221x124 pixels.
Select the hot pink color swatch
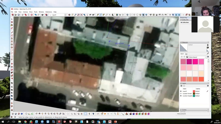click(x=195, y=61)
